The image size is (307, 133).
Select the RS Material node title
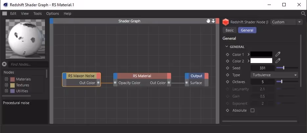(x=142, y=76)
